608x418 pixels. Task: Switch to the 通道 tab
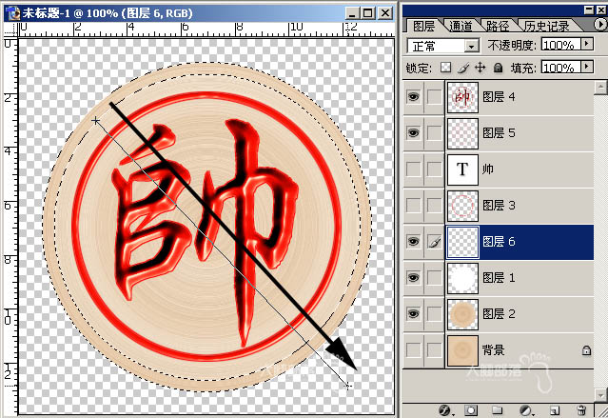pyautogui.click(x=461, y=26)
